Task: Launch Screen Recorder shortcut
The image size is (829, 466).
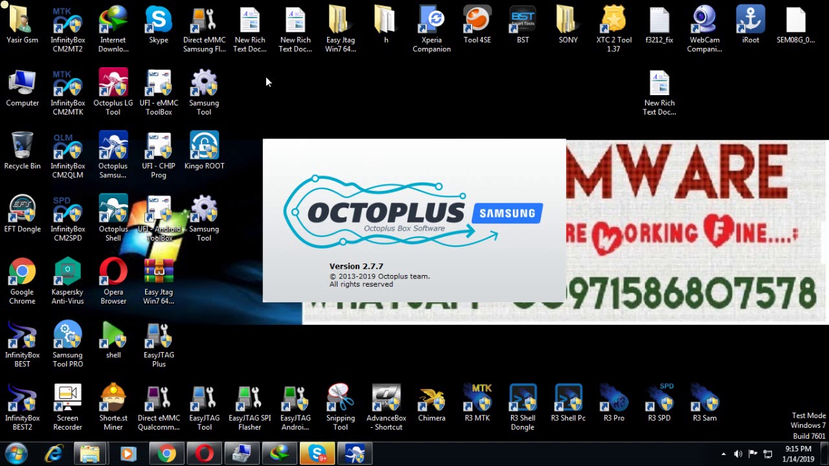Action: (67, 408)
